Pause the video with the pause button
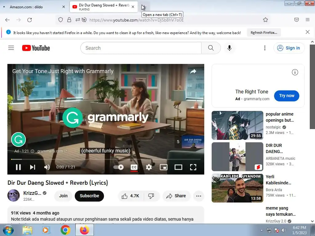 pos(18,167)
